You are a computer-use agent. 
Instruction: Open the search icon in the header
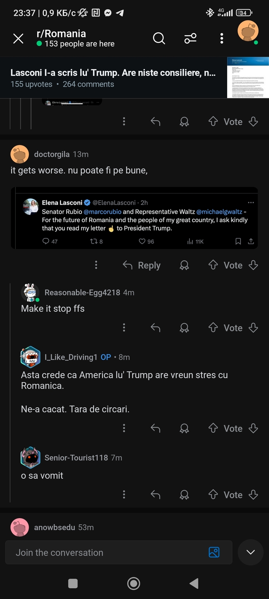click(x=159, y=38)
